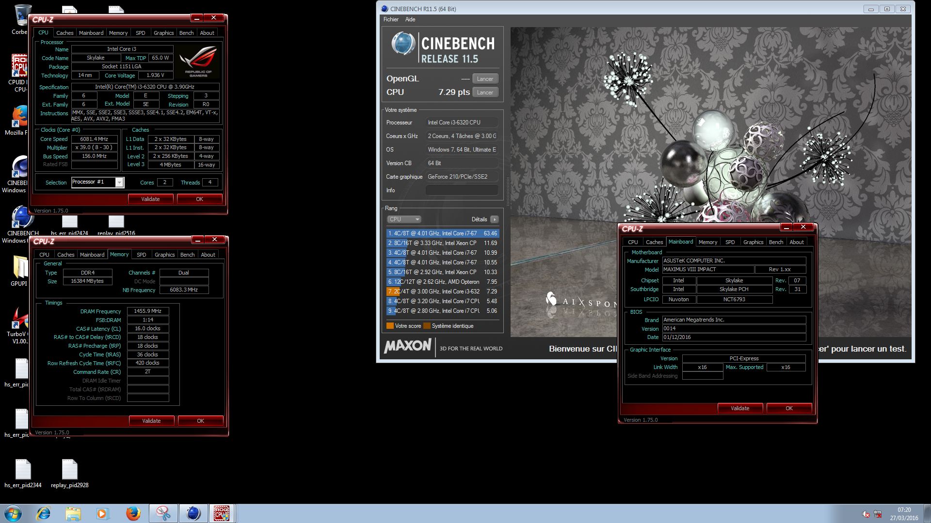Open the CPU tab in the mainboard CPU-Z window
This screenshot has width=931, height=523.
633,242
